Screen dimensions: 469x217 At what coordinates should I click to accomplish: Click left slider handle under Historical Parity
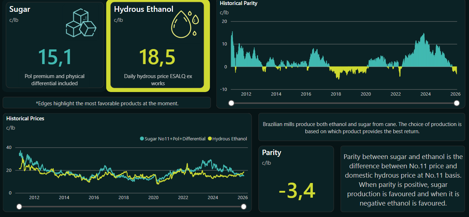pos(231,103)
